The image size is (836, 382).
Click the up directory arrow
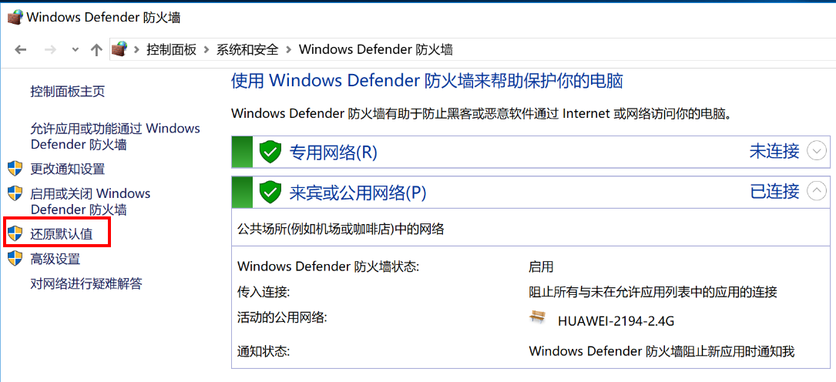96,49
